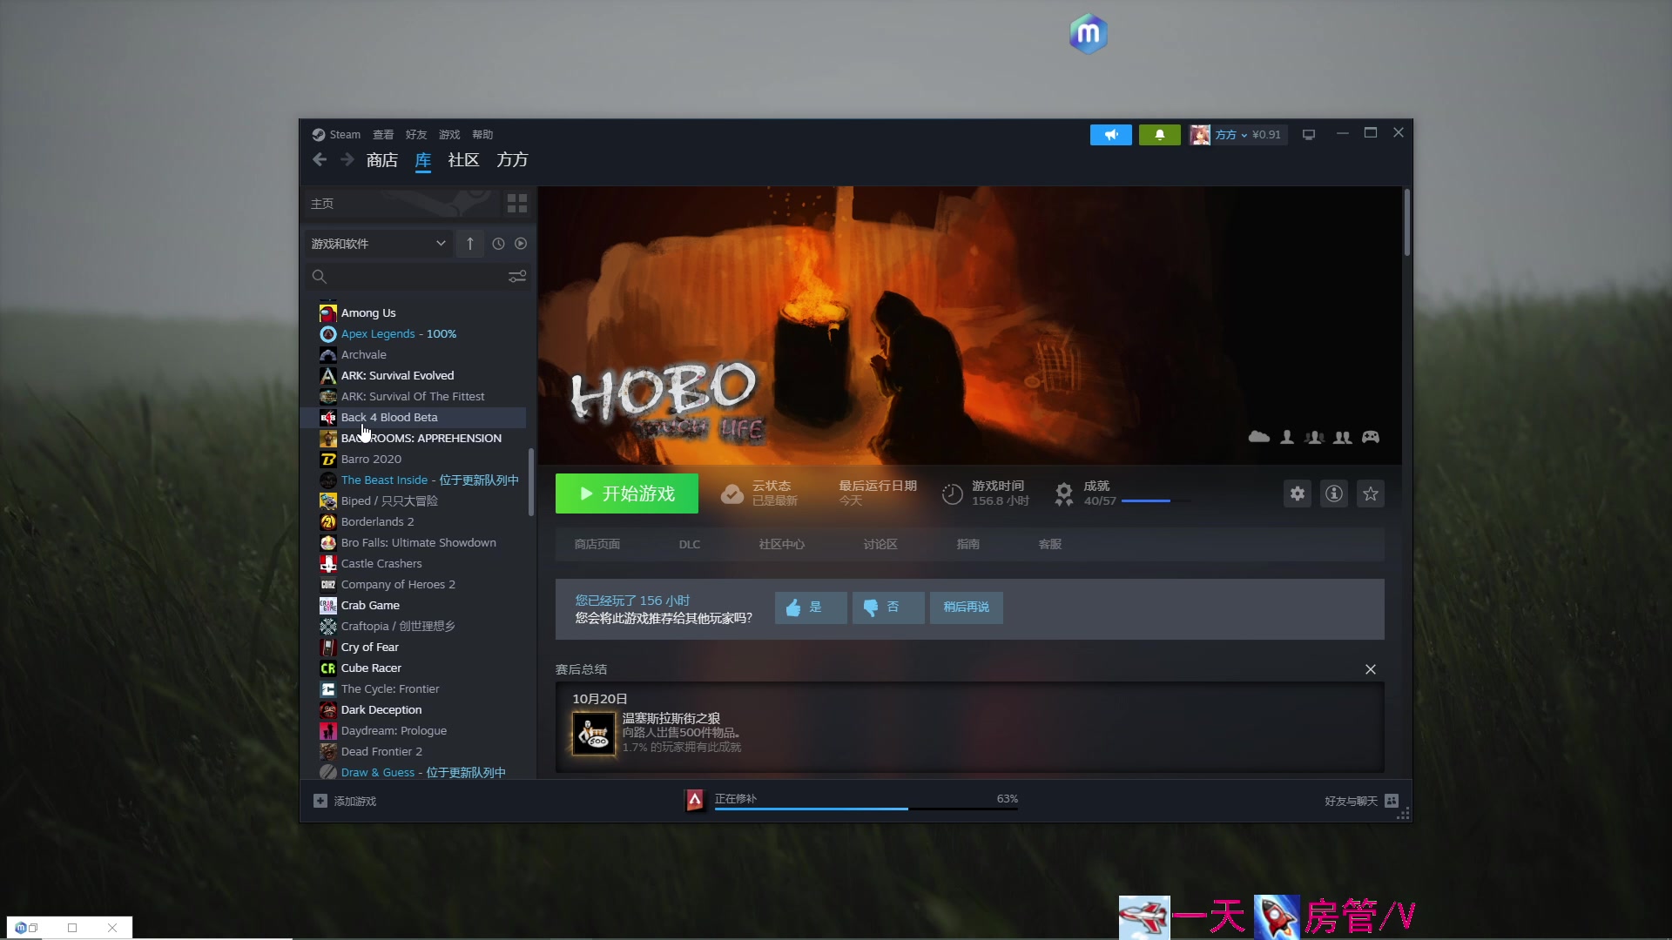
Task: Click the main page vertical scrollbar
Action: tap(1406, 223)
